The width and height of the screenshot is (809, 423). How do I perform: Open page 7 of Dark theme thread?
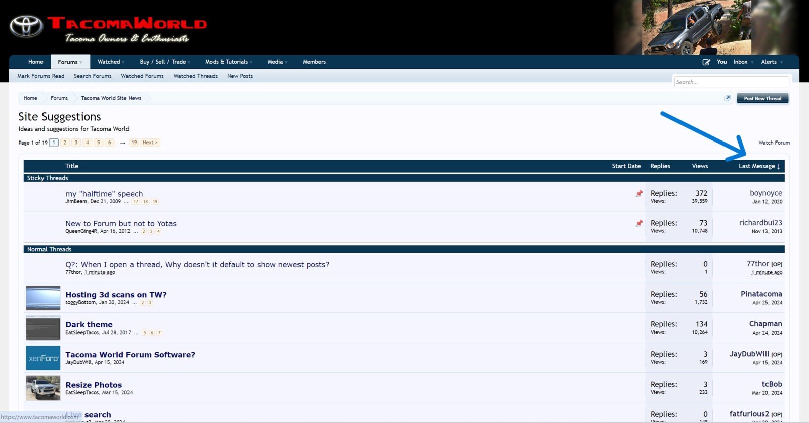pos(159,333)
